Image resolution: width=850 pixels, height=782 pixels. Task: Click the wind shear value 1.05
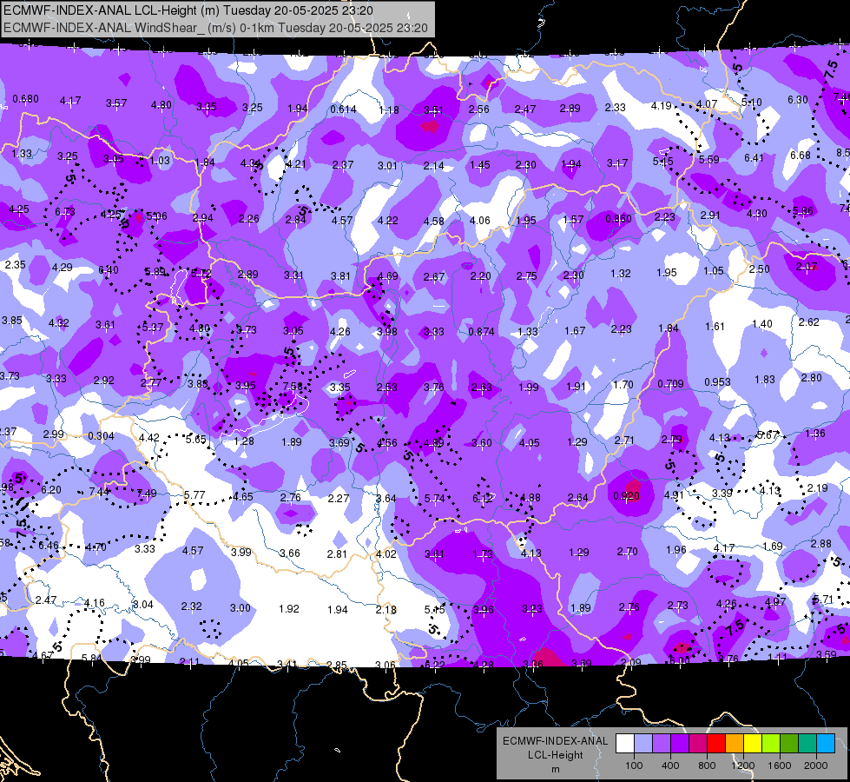(714, 271)
